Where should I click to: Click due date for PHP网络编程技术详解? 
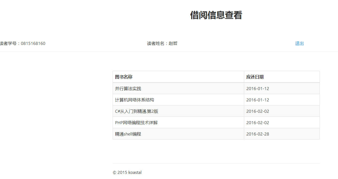pos(257,123)
